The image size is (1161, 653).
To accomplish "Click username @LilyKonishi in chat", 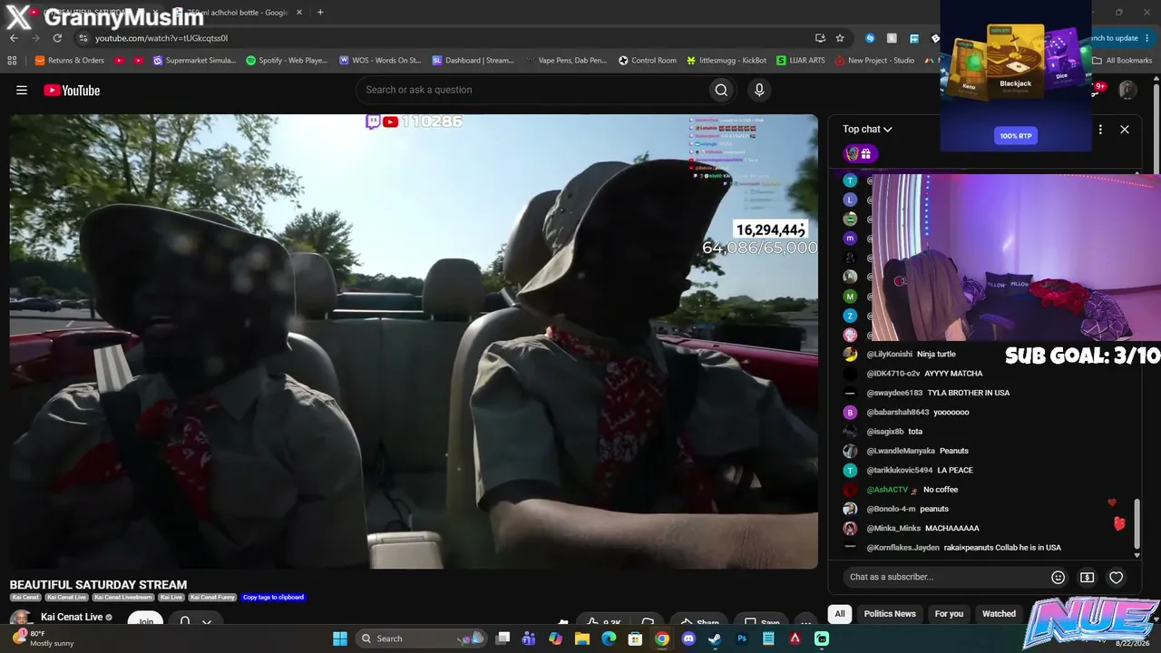I will pyautogui.click(x=889, y=355).
